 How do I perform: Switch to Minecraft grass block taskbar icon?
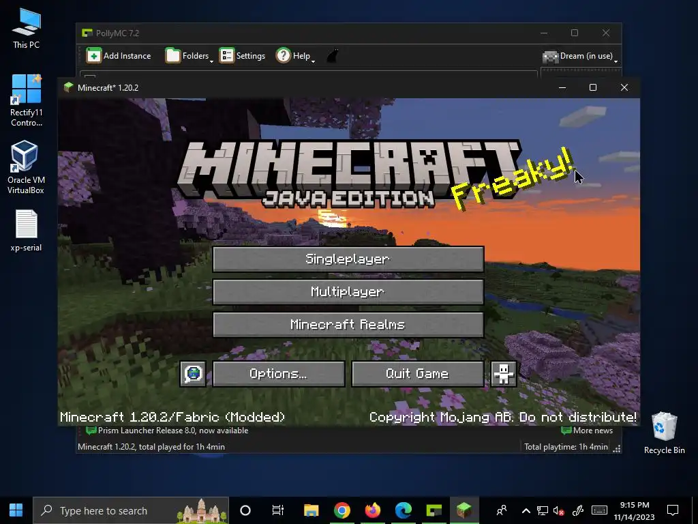click(x=464, y=510)
